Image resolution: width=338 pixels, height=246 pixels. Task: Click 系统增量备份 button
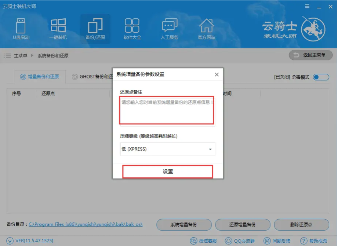coord(184,225)
